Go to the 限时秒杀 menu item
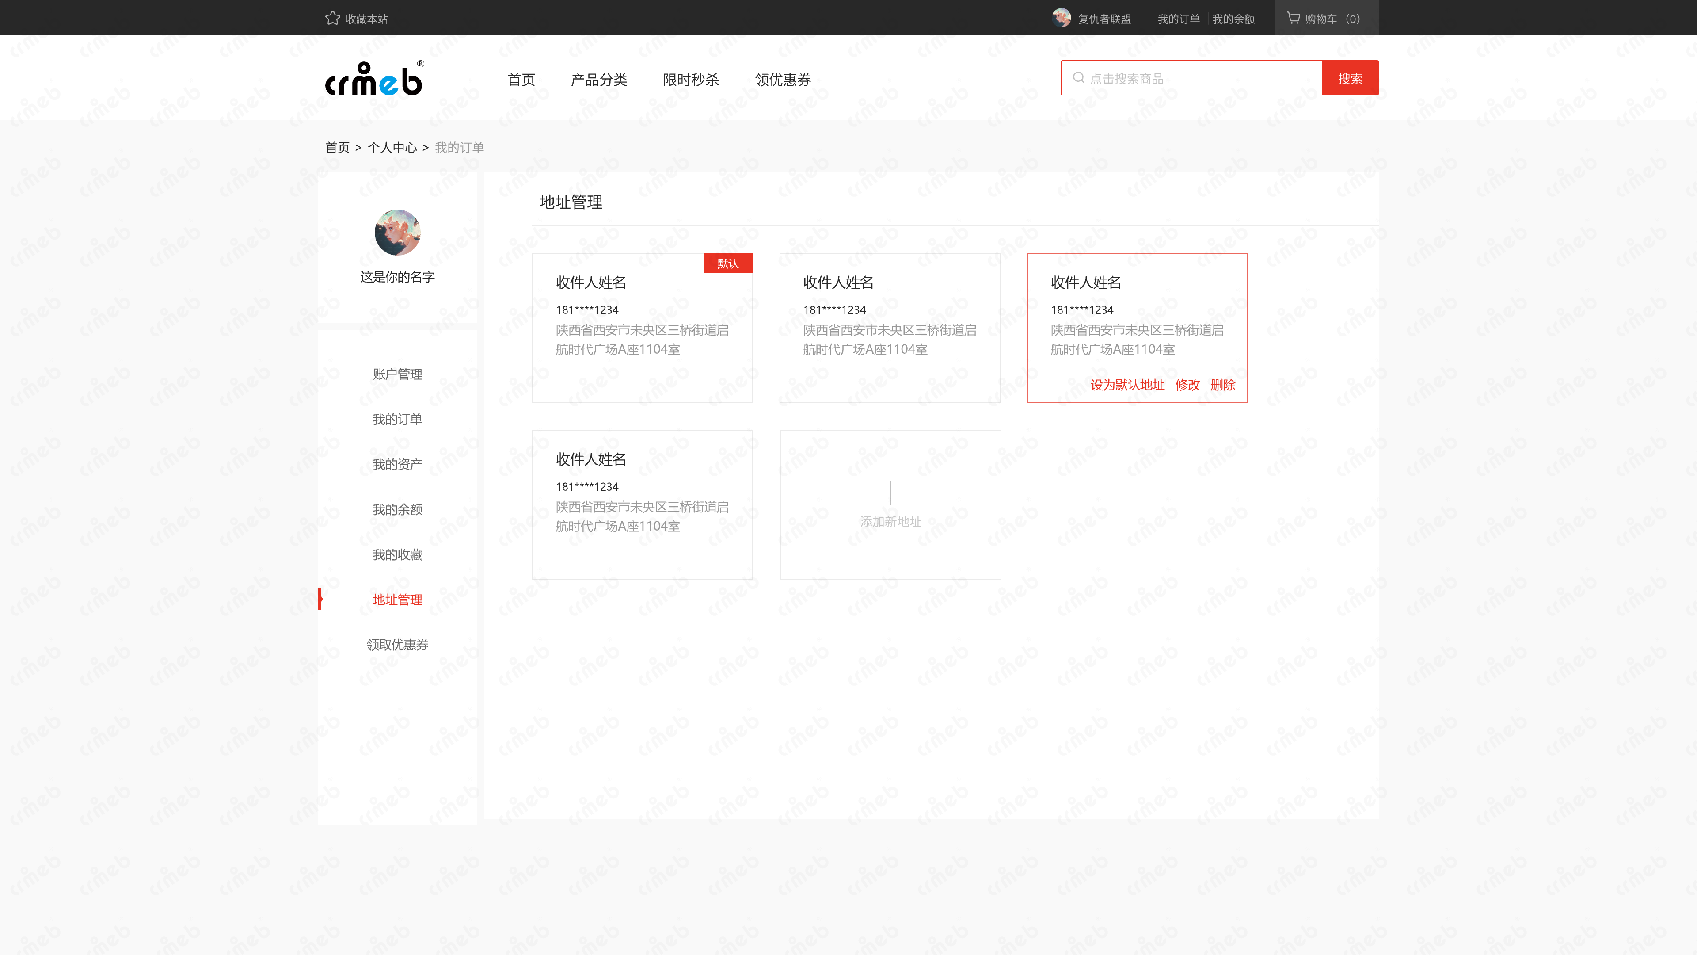This screenshot has width=1697, height=955. point(690,80)
